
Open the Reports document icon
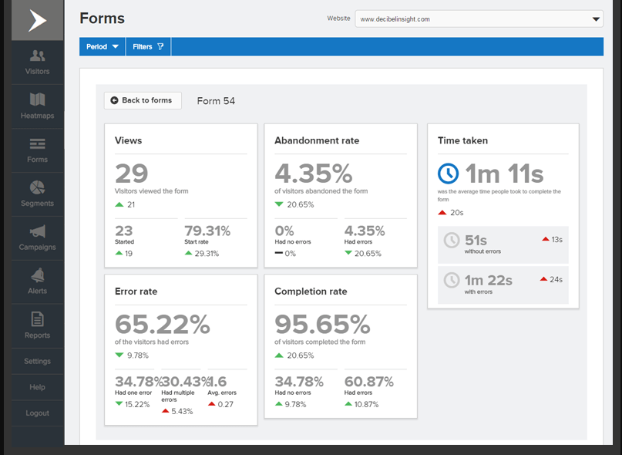[x=37, y=319]
